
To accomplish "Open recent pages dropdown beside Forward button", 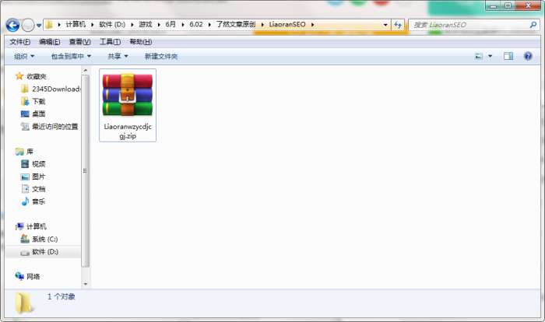I will coord(39,26).
